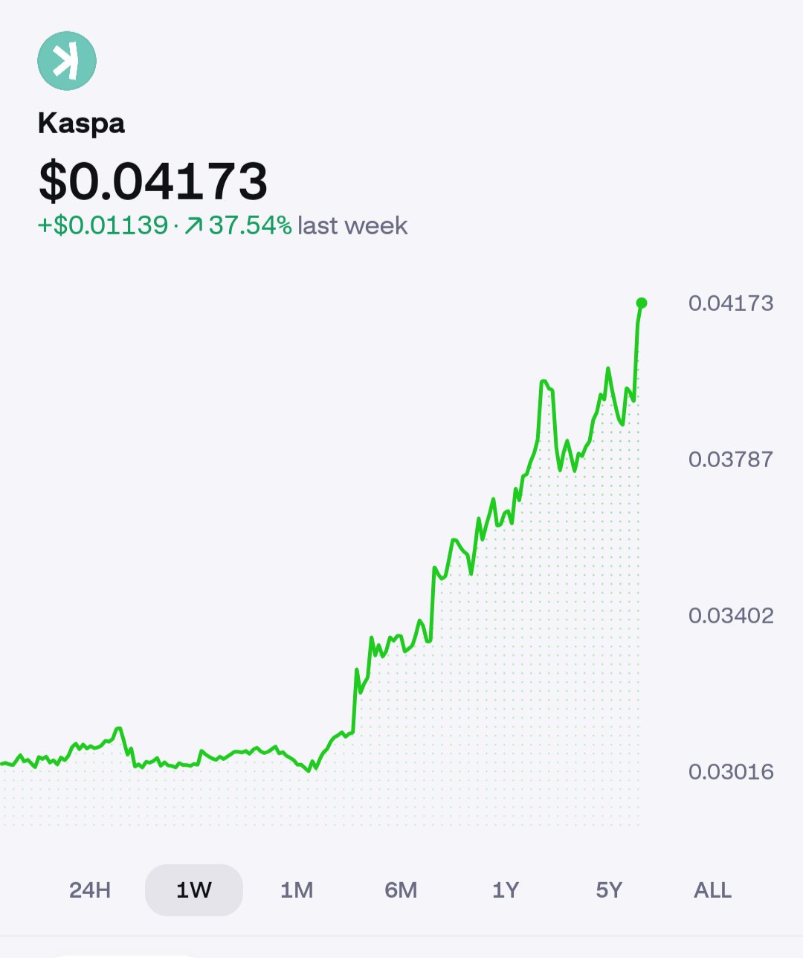Screen dimensions: 803x958
Task: Click the green upward trend arrow
Action: pyautogui.click(x=193, y=225)
